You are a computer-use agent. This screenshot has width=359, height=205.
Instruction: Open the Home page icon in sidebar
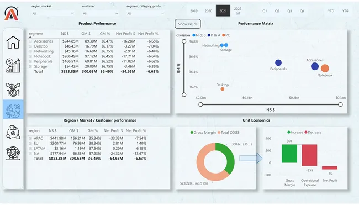click(x=13, y=43)
